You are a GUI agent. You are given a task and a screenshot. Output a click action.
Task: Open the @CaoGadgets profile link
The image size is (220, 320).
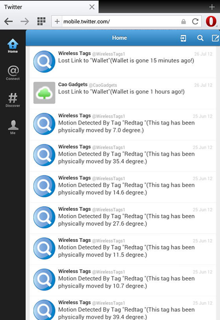tap(103, 85)
